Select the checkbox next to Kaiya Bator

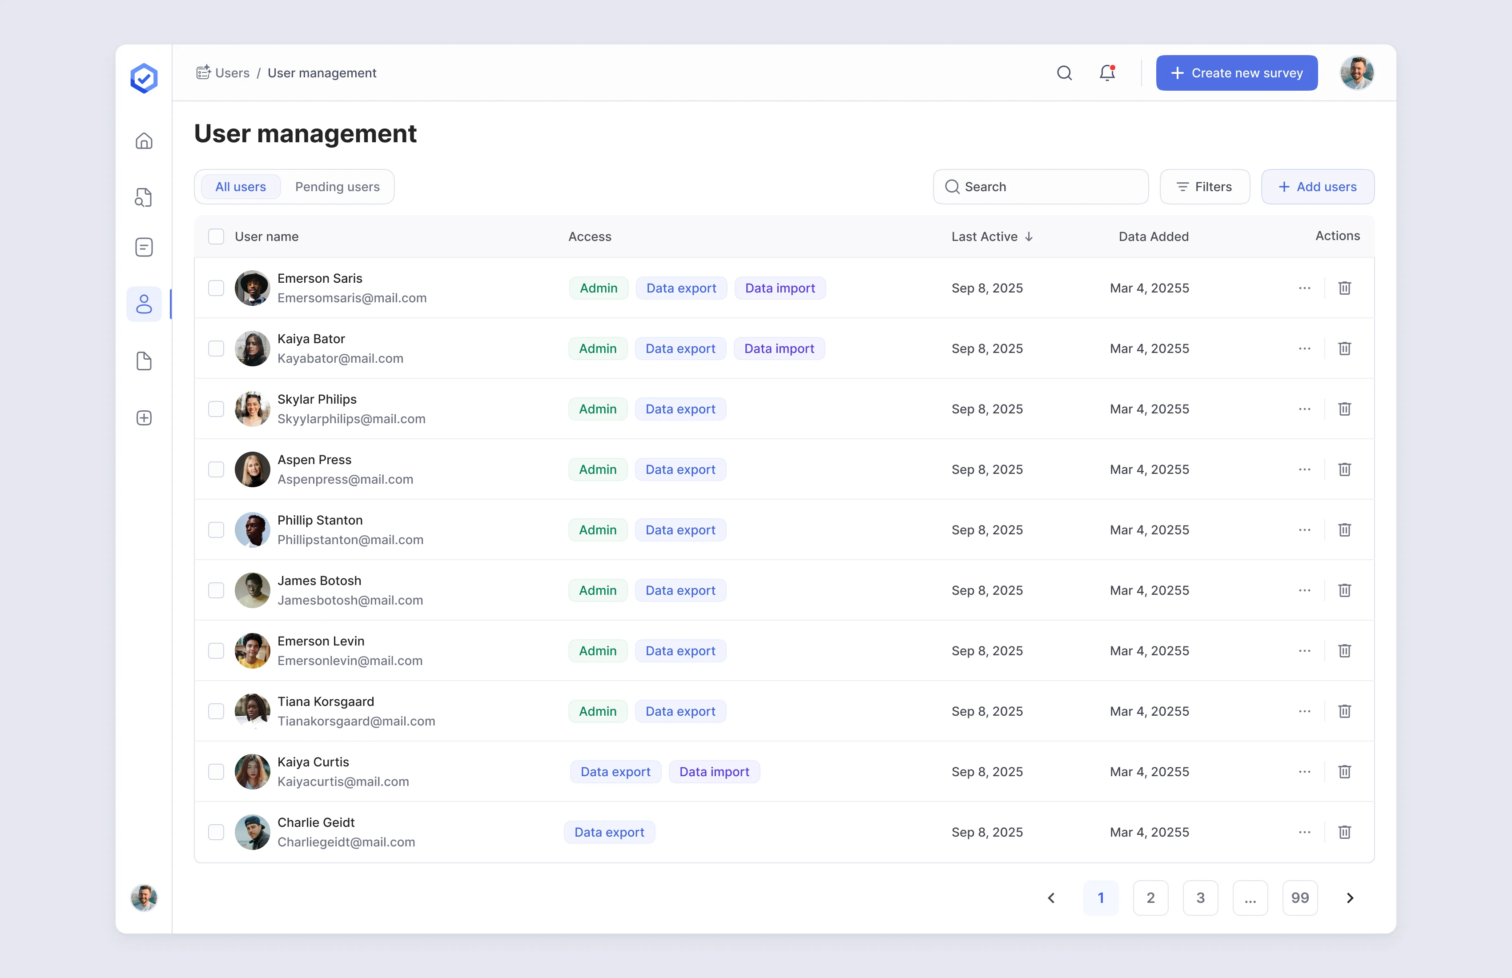(x=216, y=348)
